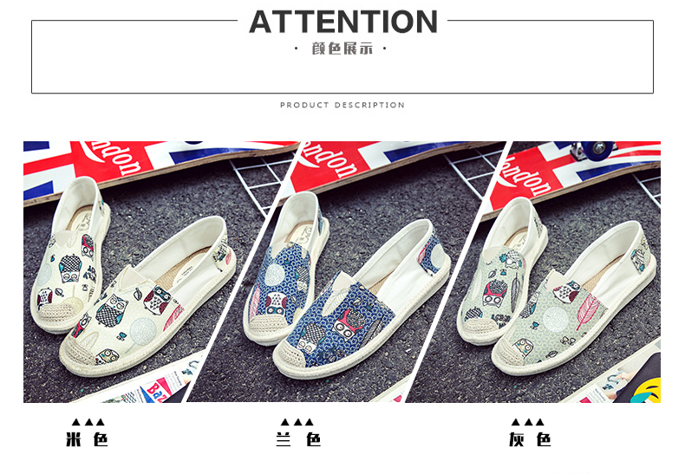Screen dimensions: 685x474
Task: Click the blue skateboard wheel
Action: [x=597, y=150]
